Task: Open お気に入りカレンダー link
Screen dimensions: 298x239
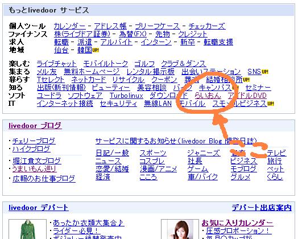Action: [237, 222]
